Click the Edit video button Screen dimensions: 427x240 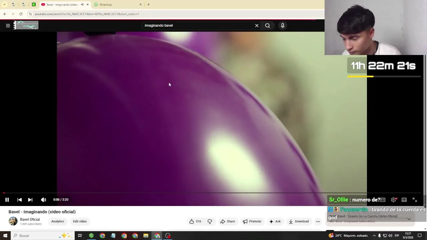[80, 221]
